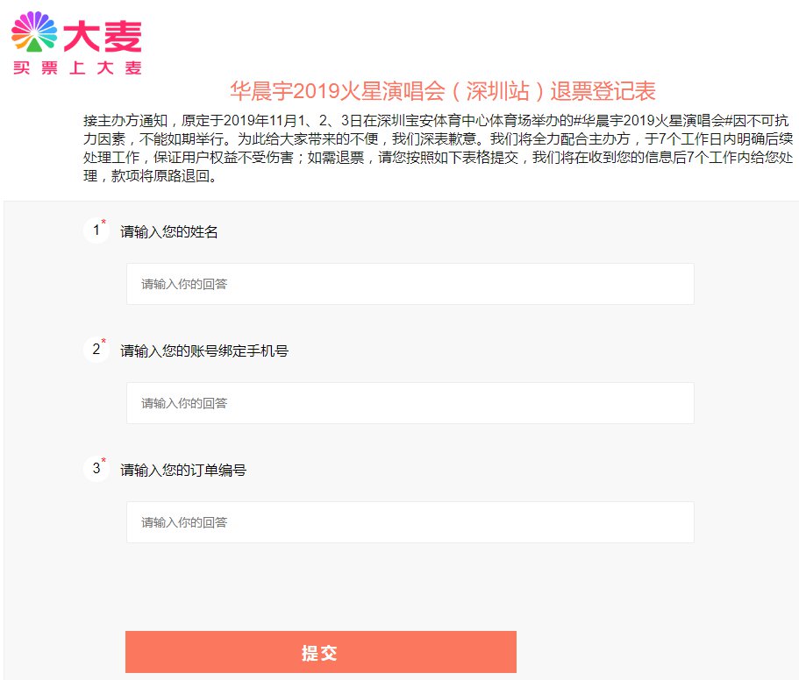Click the 请输入您的账号绑定手机号 question label
The width and height of the screenshot is (799, 680).
(204, 351)
